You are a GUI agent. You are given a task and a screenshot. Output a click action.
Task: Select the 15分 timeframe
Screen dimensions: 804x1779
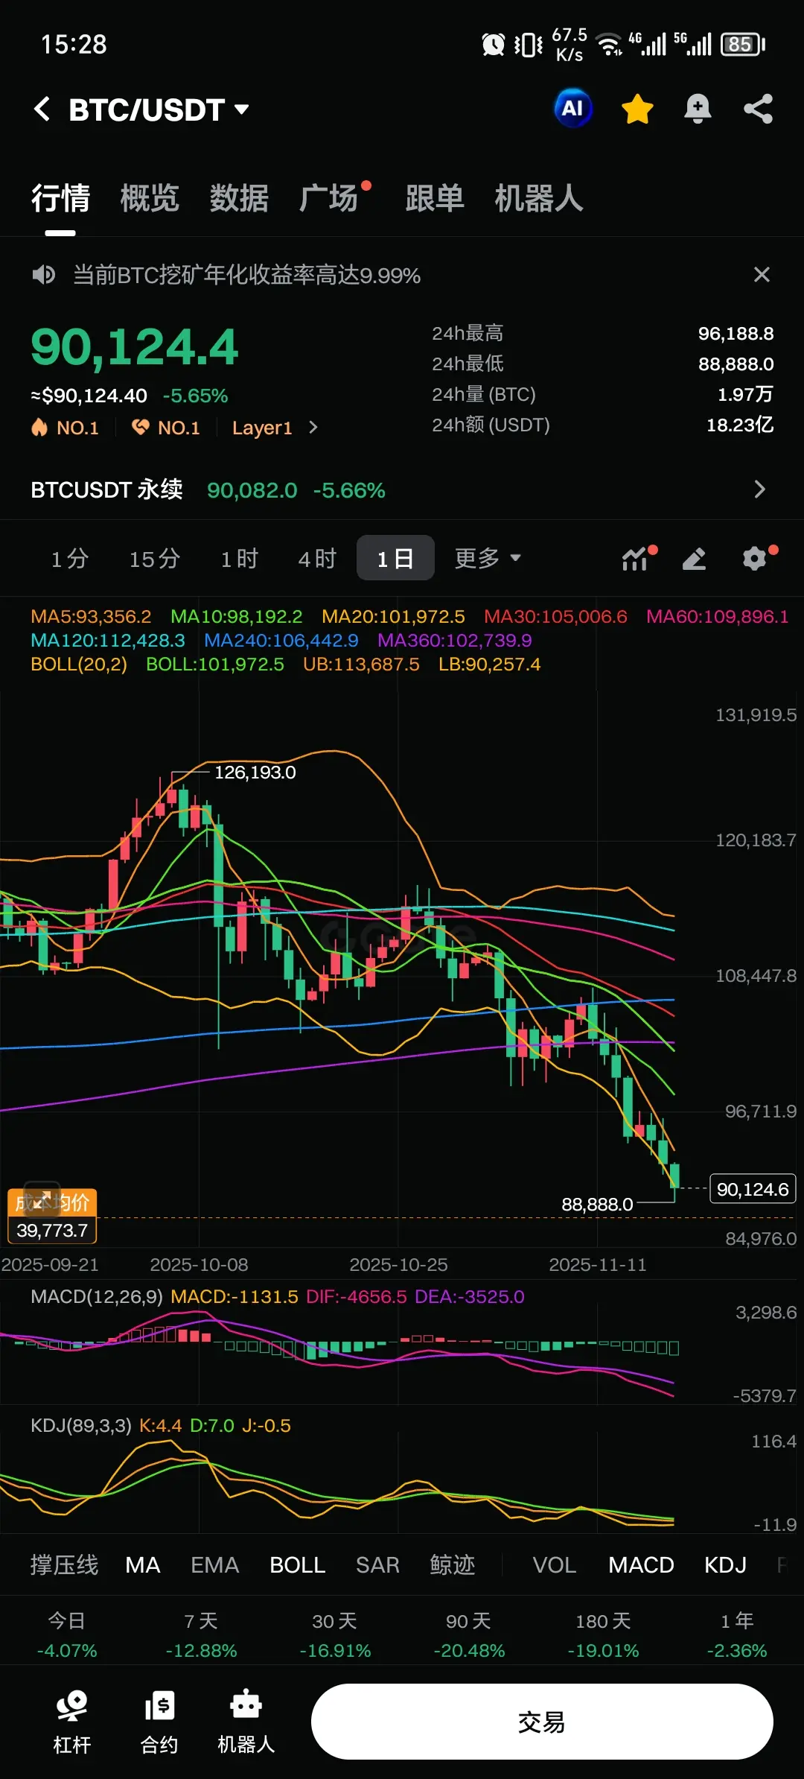[155, 558]
